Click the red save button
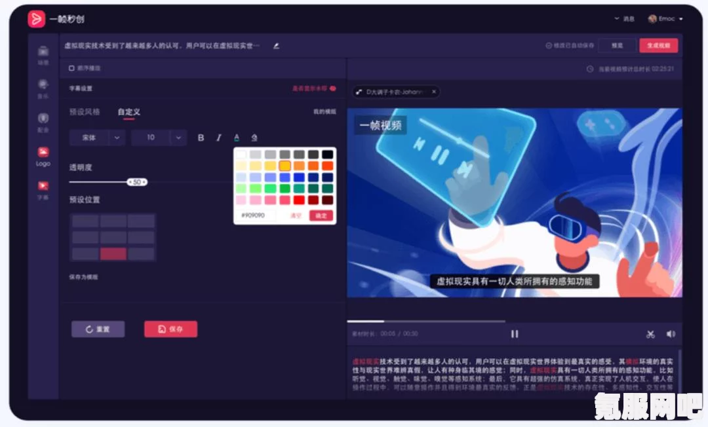The image size is (708, 427). point(170,329)
